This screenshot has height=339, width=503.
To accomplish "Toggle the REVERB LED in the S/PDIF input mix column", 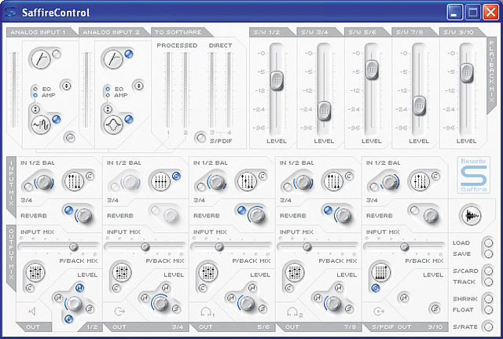I will coord(414,210).
